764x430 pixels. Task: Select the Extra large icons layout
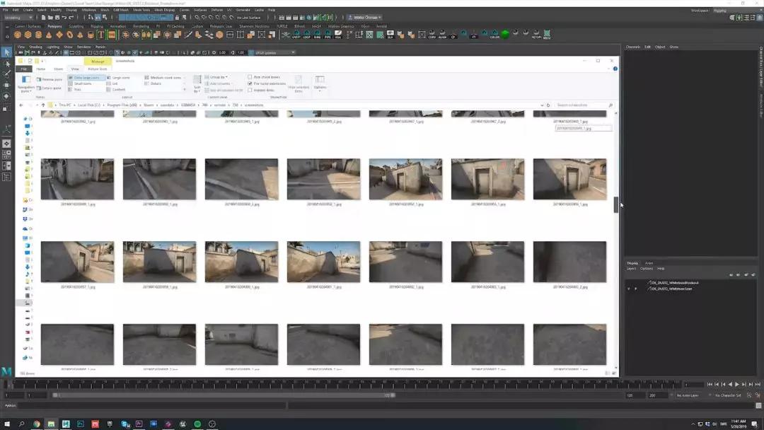click(86, 77)
